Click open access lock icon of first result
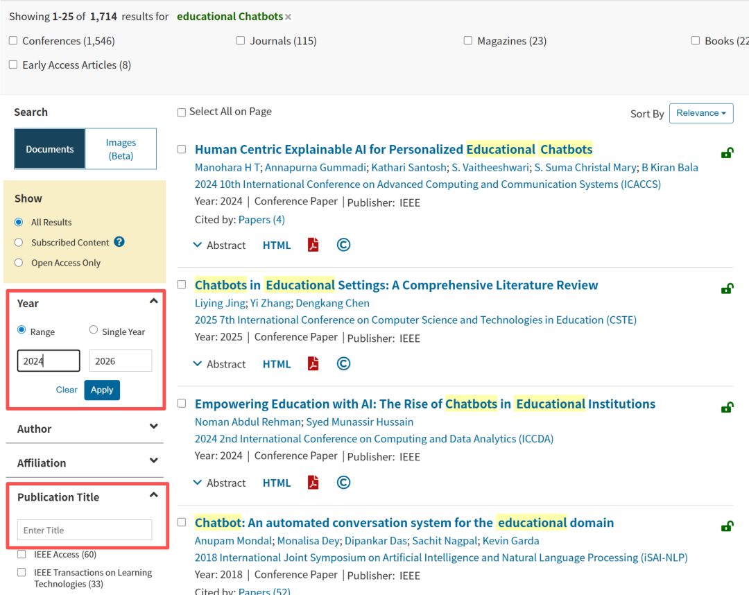The image size is (749, 595). point(727,153)
